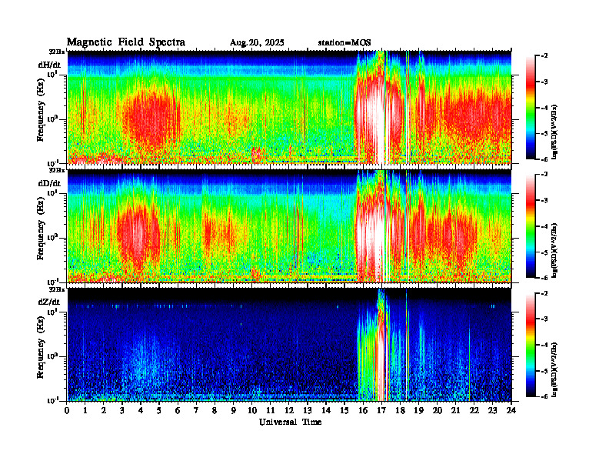
Task: Click hour 7 on the Universal Time axis
Action: tap(196, 411)
